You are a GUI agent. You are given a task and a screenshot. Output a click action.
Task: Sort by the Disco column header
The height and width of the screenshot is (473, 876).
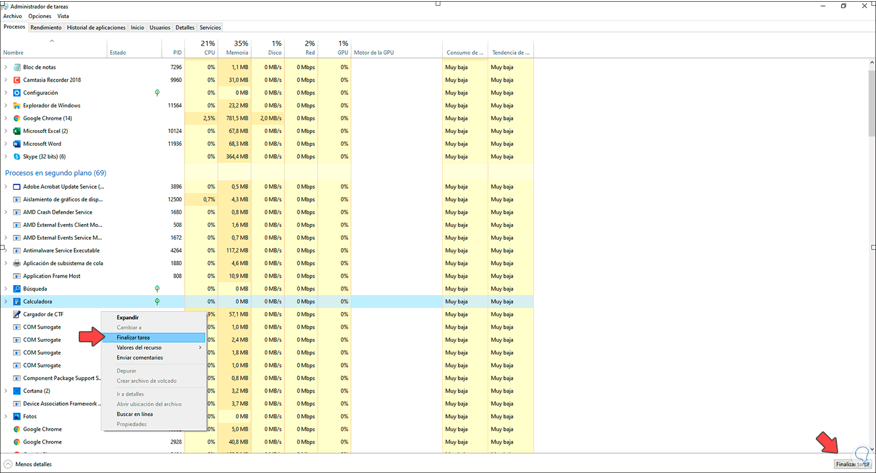pyautogui.click(x=268, y=48)
